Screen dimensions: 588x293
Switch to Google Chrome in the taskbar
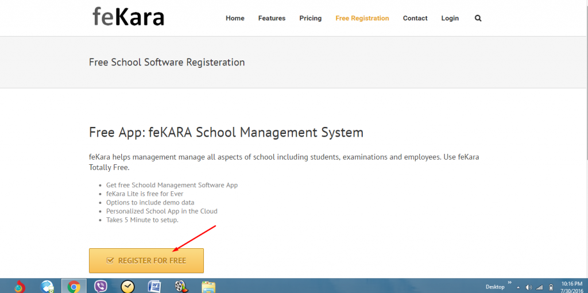click(74, 287)
